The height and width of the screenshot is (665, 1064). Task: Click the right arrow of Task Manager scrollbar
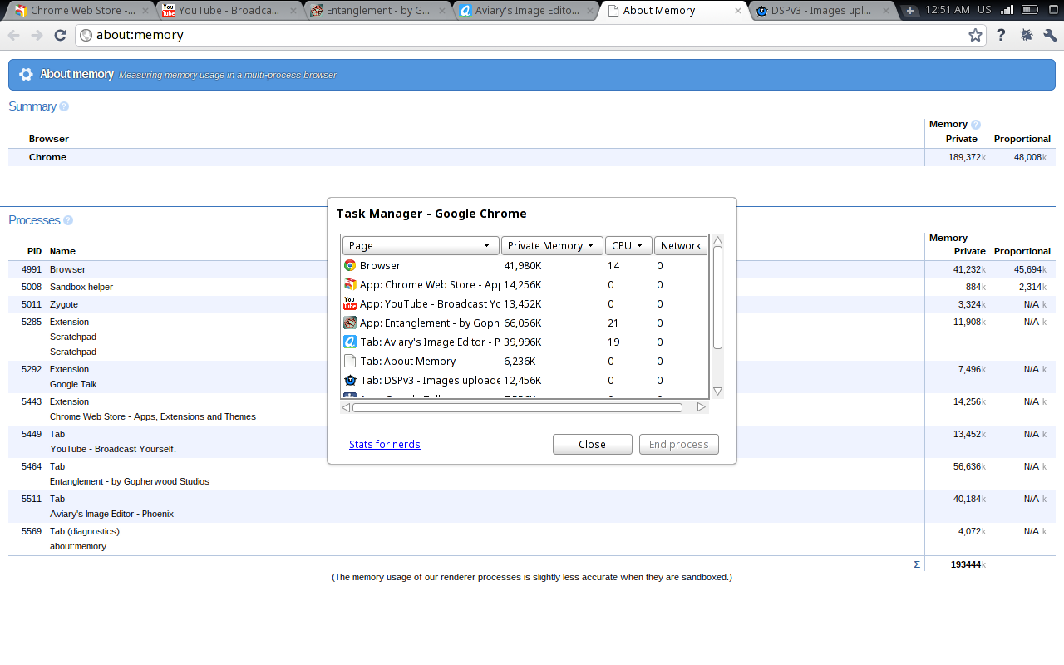pos(702,407)
